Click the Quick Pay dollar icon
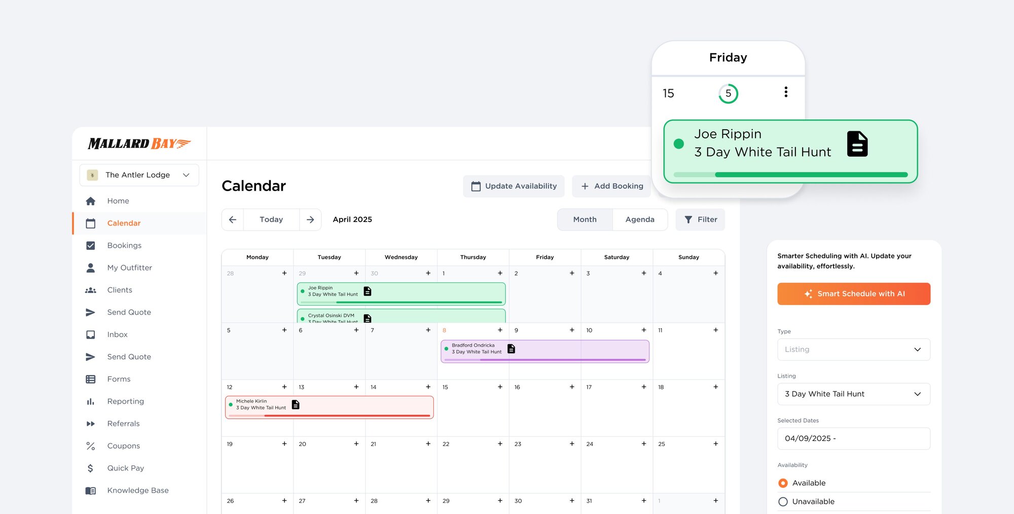The width and height of the screenshot is (1014, 514). point(90,468)
